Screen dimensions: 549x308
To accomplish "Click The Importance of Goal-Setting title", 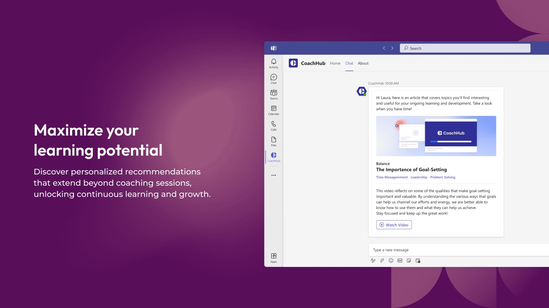I will pos(412,170).
